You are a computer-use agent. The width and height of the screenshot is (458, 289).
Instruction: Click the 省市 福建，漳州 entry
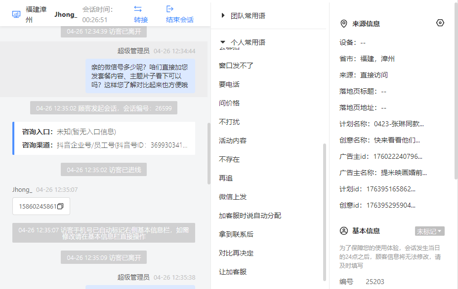pyautogui.click(x=367, y=59)
